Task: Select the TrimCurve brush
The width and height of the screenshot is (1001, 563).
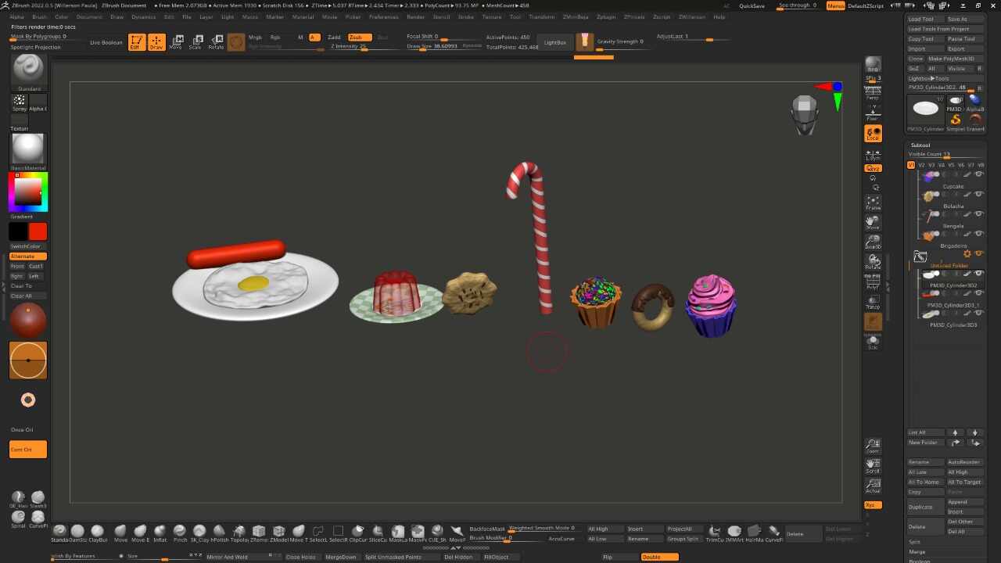Action: pyautogui.click(x=715, y=533)
